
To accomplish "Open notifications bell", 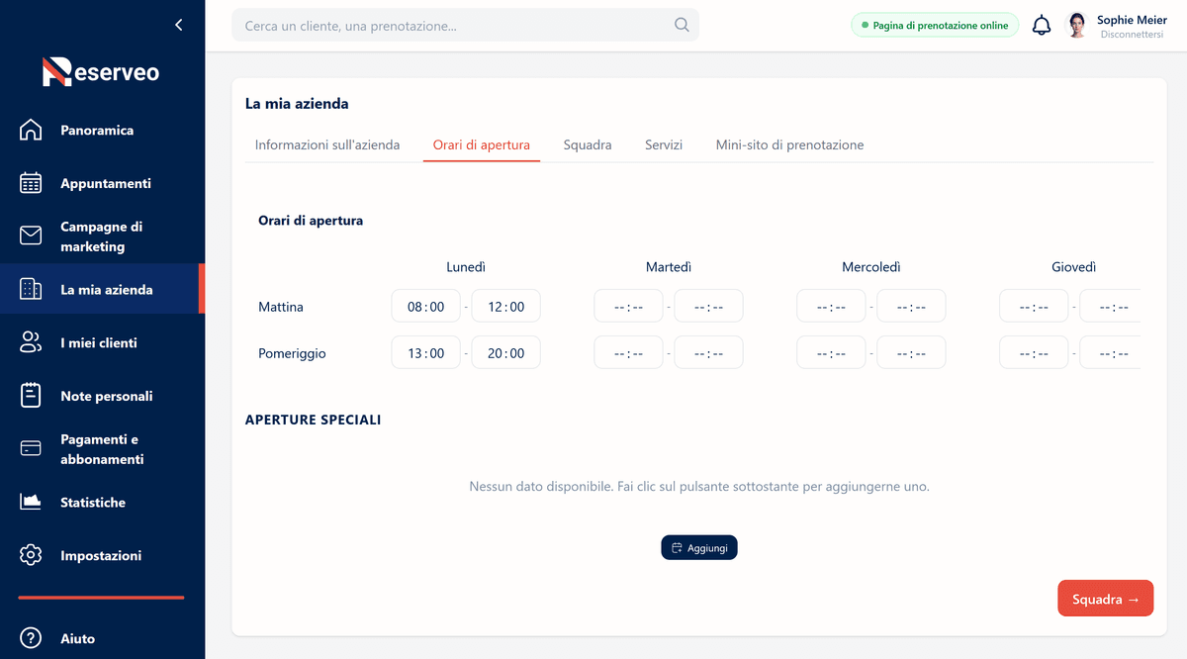I will [x=1042, y=26].
